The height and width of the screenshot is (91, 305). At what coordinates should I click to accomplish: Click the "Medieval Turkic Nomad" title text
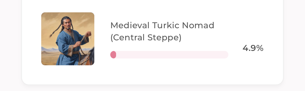(x=162, y=25)
